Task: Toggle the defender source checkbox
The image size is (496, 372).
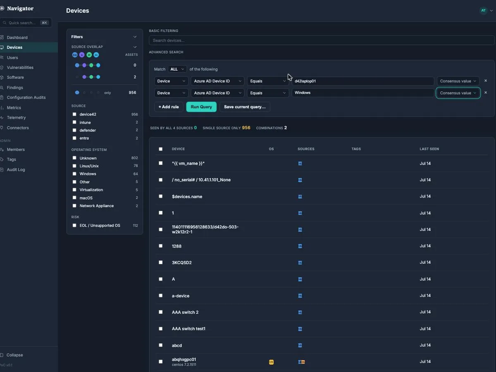Action: coord(74,130)
